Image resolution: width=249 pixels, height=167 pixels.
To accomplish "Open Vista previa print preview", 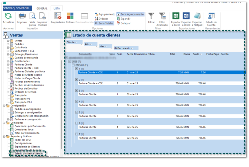I will [x=32, y=16].
